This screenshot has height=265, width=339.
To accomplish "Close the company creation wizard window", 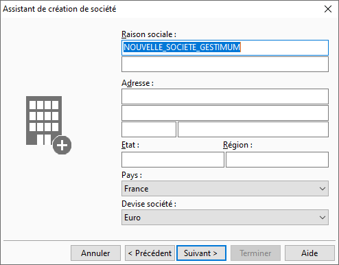I will (328, 9).
